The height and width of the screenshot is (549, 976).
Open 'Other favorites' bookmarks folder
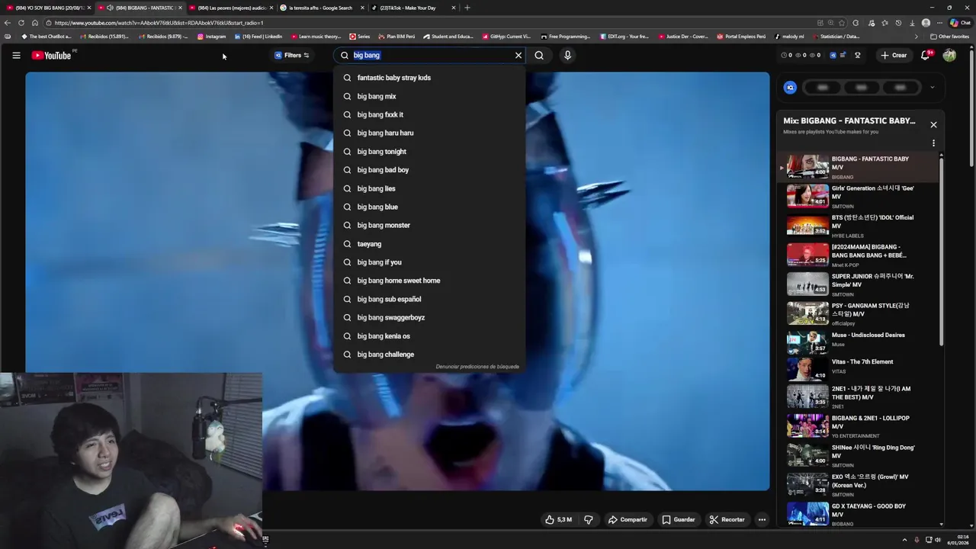949,36
